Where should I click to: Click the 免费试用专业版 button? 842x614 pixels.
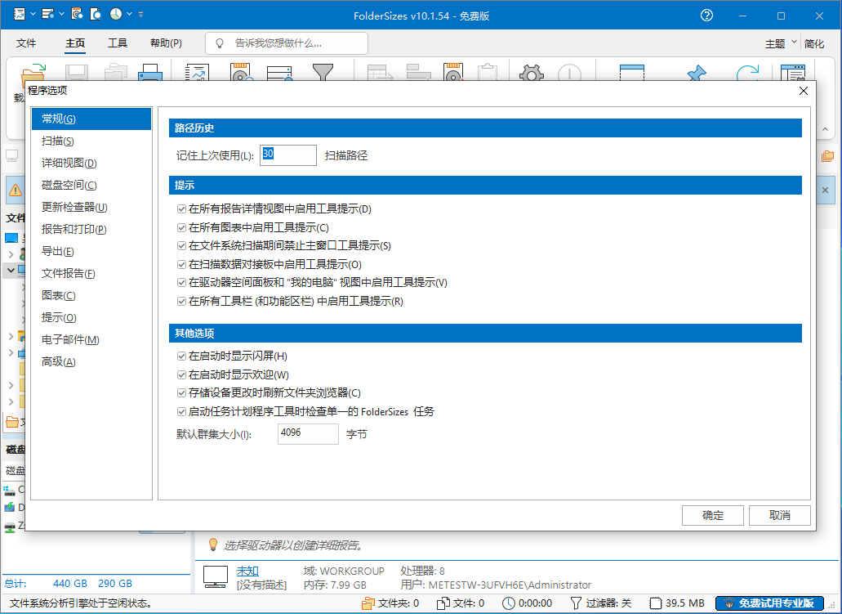pyautogui.click(x=769, y=603)
